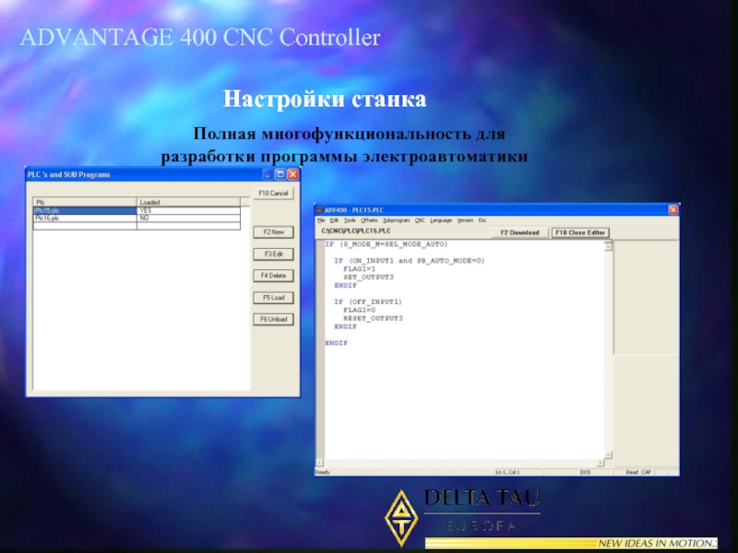Click the Read status bar indicator
Viewport: 738px width, 553px height.
(x=632, y=472)
